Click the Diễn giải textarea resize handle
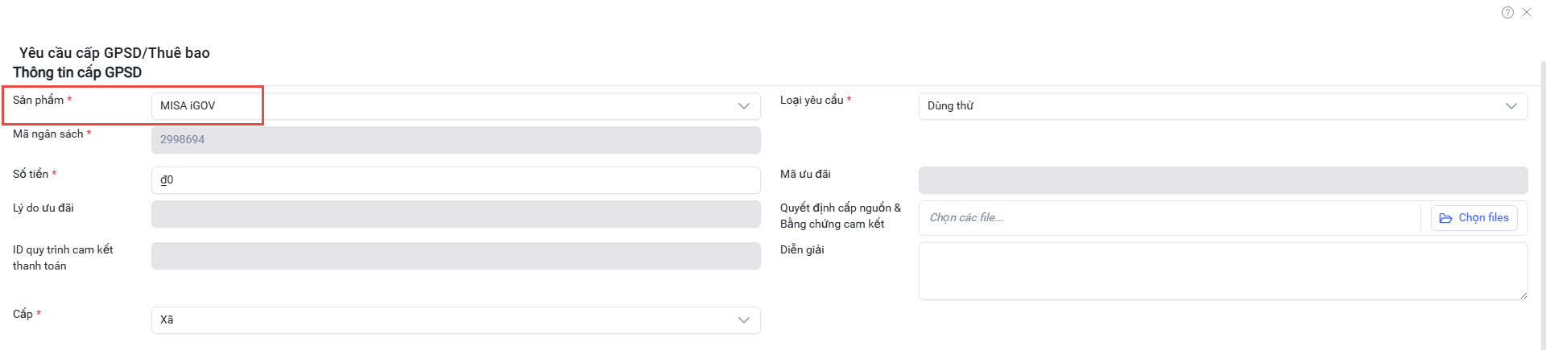 coord(1523,295)
